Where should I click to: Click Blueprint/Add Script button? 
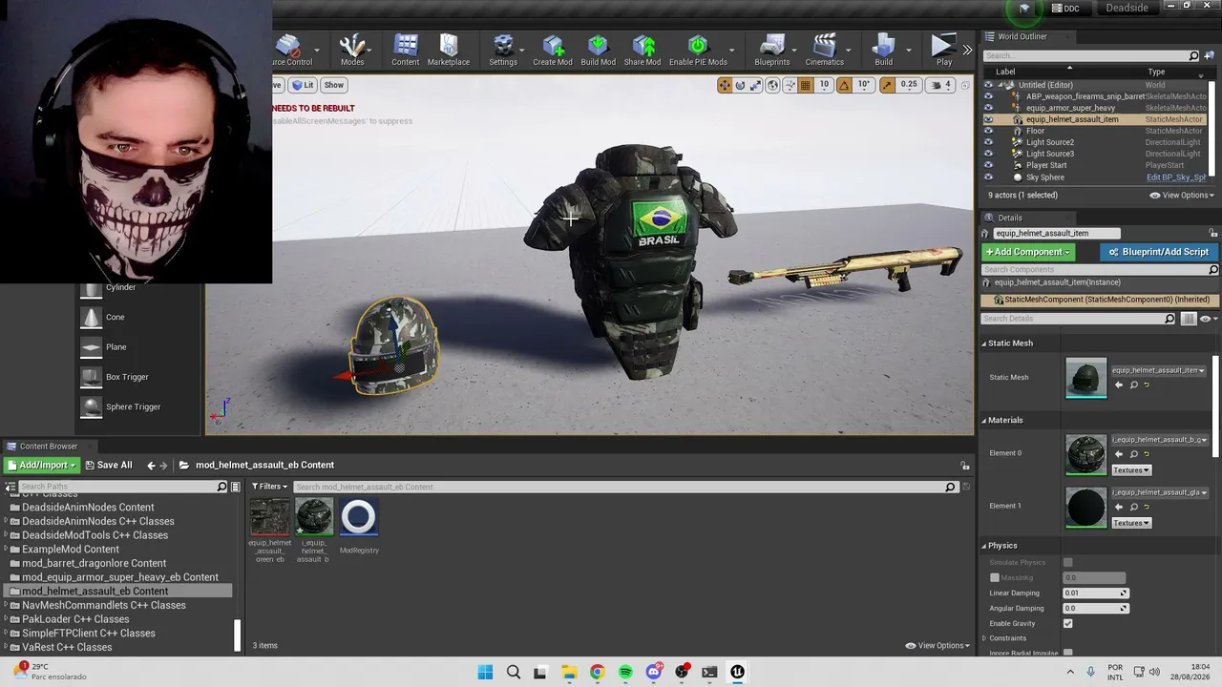pos(1158,252)
